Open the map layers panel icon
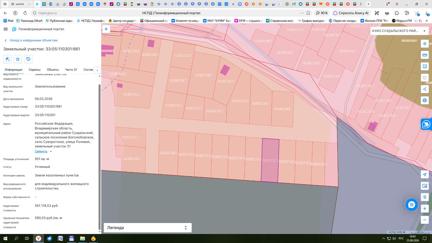This screenshot has height=243, width=432. tap(425, 44)
